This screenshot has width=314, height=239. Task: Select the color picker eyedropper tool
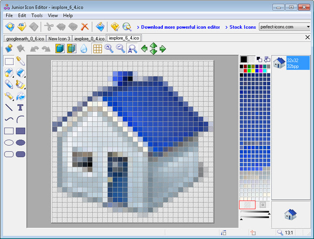pos(21,61)
